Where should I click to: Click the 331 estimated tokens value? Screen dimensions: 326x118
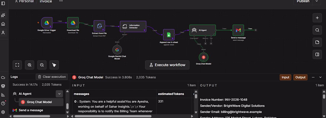coord(161,102)
